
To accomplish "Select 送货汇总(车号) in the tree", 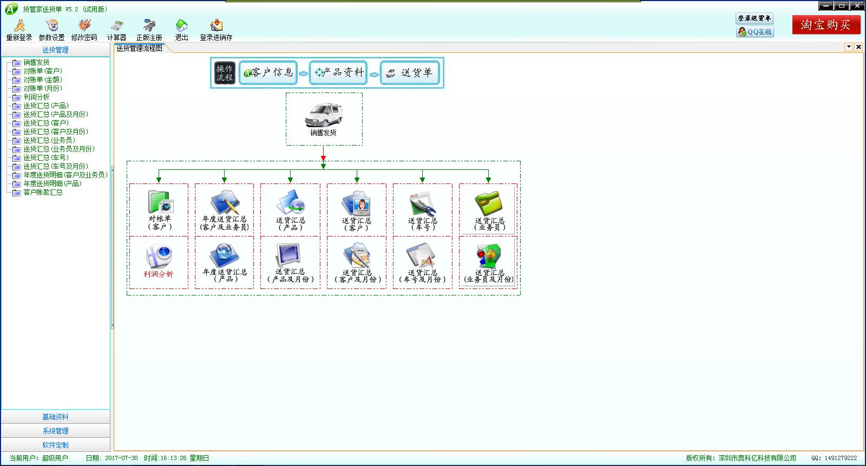I will tap(46, 157).
